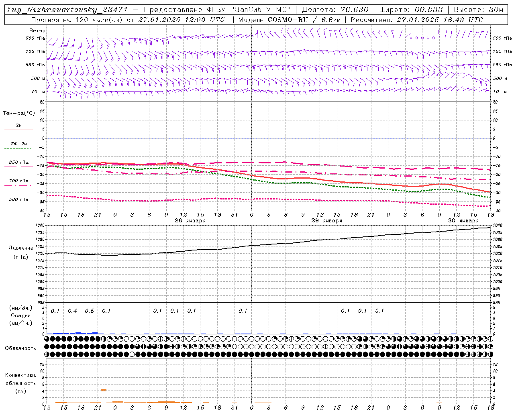Viewport: 514px width, 411px height.
Task: Click the orange convective cloud bar near 4 km
Action: 104,390
